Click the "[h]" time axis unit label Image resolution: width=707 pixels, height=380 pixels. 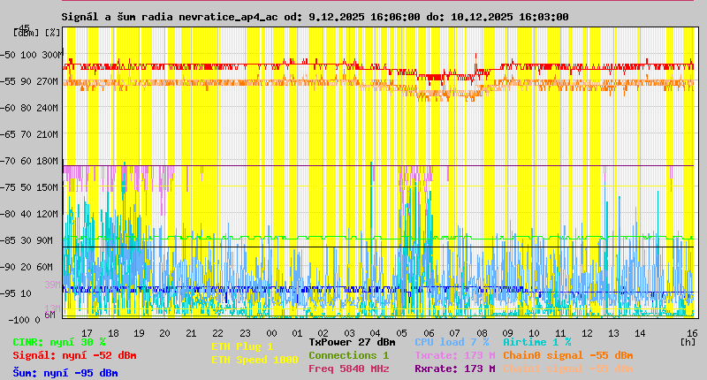[688, 342]
